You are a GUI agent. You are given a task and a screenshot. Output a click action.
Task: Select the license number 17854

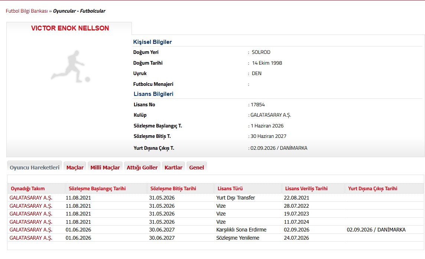(257, 105)
